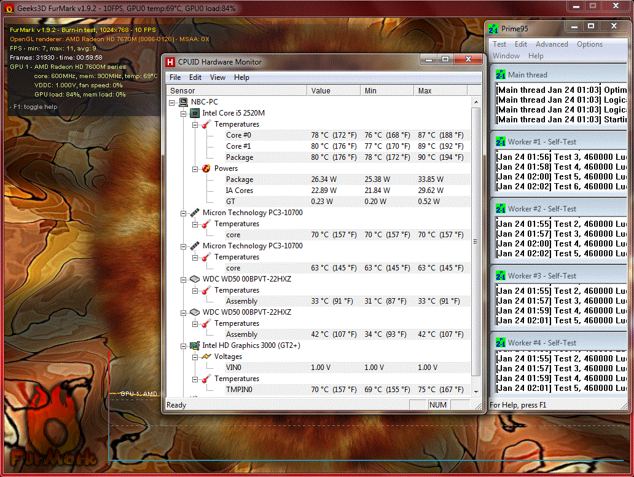This screenshot has height=477, width=634.
Task: Click the Main thread title bar in Prime95
Action: [558, 75]
